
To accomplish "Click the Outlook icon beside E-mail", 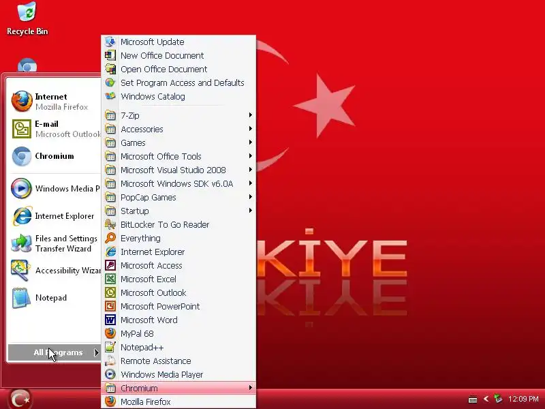I will (x=22, y=129).
